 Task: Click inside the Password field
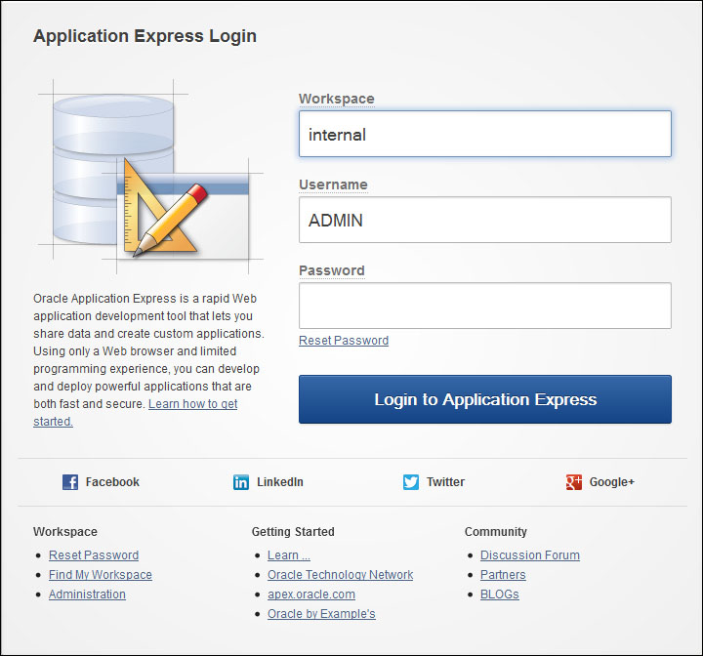485,306
